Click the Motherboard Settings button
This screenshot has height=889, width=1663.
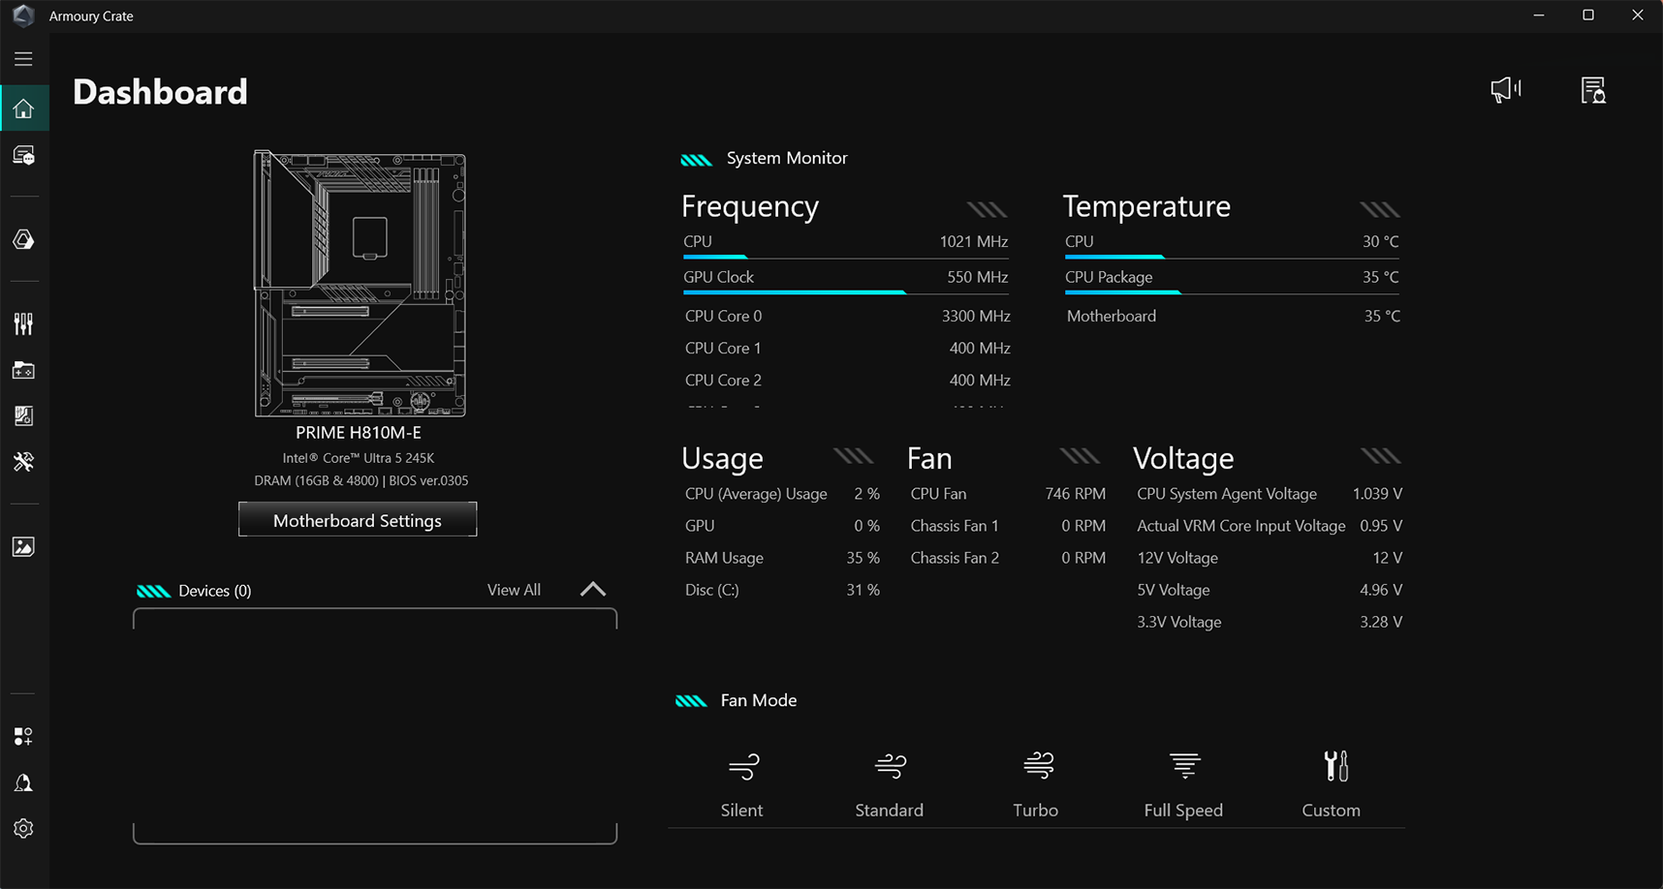coord(357,519)
